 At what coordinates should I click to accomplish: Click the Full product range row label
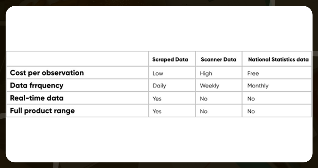point(42,111)
